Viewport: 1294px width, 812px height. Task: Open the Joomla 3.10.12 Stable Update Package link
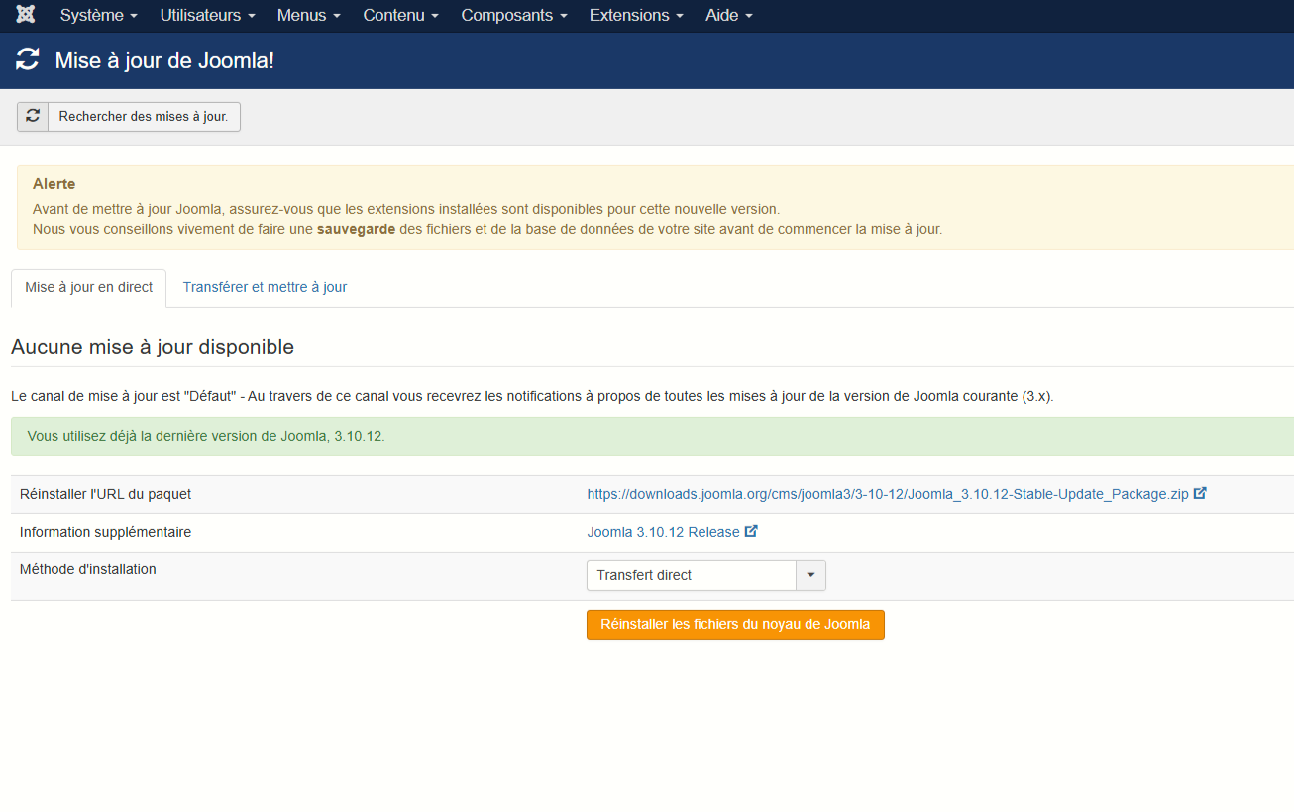pos(888,493)
